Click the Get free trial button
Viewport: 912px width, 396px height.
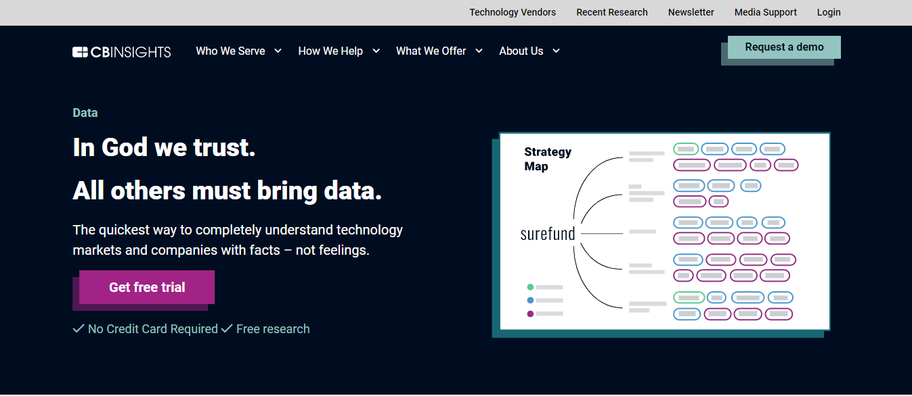point(146,287)
